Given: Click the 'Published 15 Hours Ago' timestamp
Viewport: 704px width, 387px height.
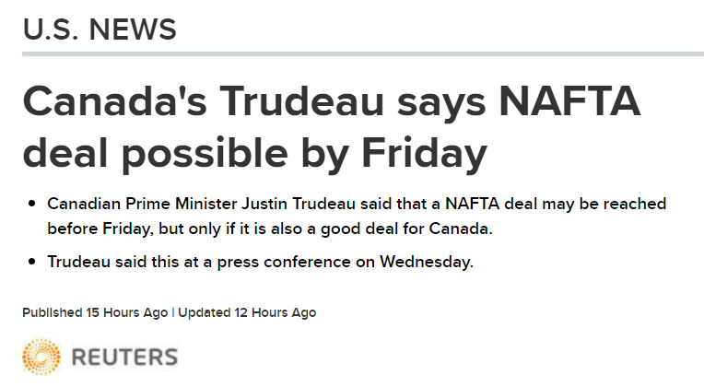Looking at the screenshot, I should tap(95, 313).
